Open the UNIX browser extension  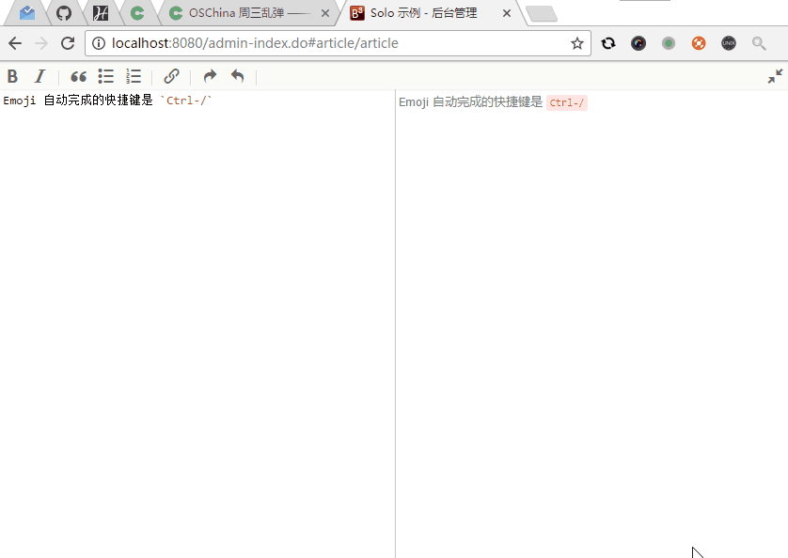(x=728, y=43)
